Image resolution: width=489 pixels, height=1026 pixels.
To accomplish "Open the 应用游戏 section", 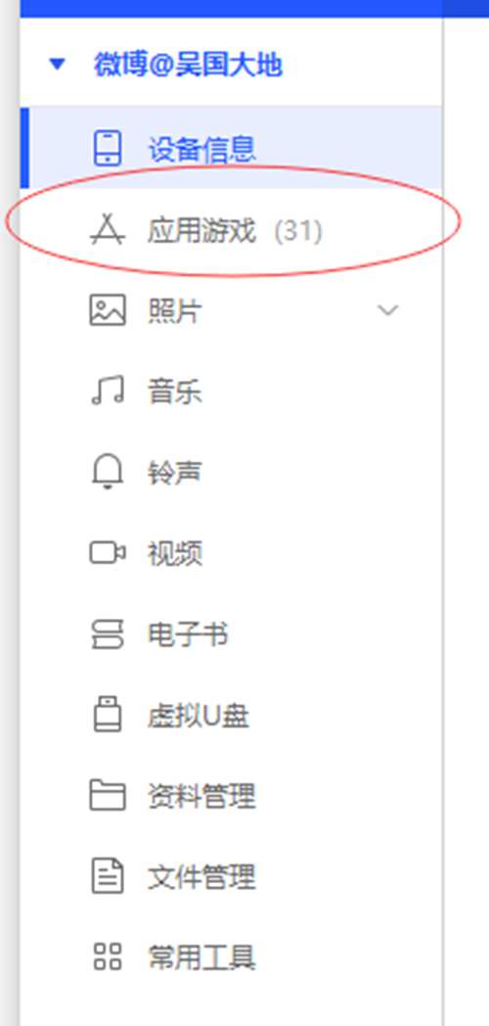I will [232, 230].
